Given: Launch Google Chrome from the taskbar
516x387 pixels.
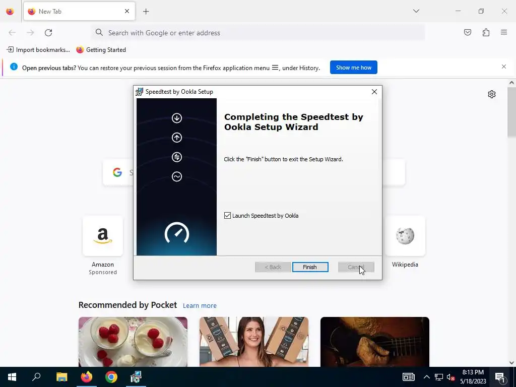Looking at the screenshot, I should coord(111,377).
